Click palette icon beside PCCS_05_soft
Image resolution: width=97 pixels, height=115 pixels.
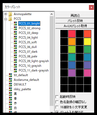coord(15,42)
